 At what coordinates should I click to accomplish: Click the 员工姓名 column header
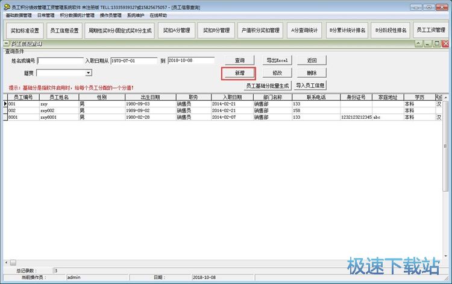click(x=59, y=97)
